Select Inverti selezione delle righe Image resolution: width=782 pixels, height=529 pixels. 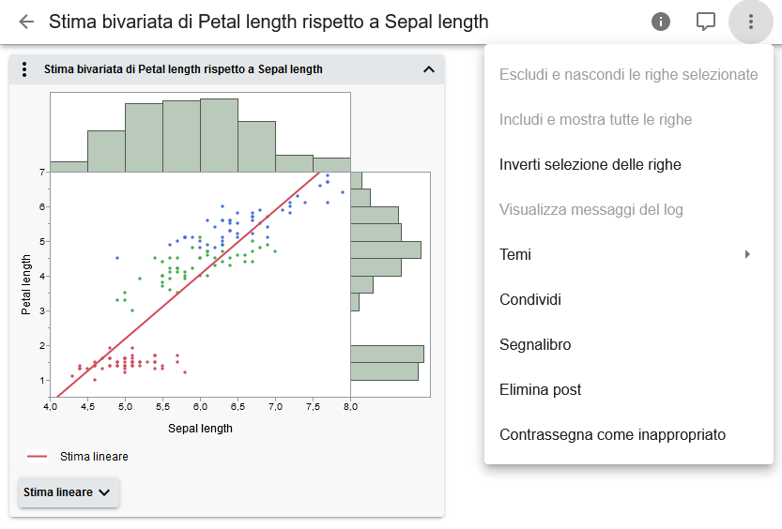tap(590, 165)
